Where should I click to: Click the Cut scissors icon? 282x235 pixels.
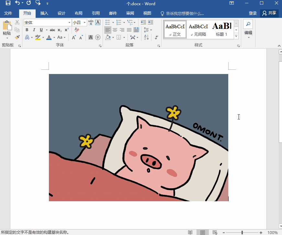pos(17,22)
